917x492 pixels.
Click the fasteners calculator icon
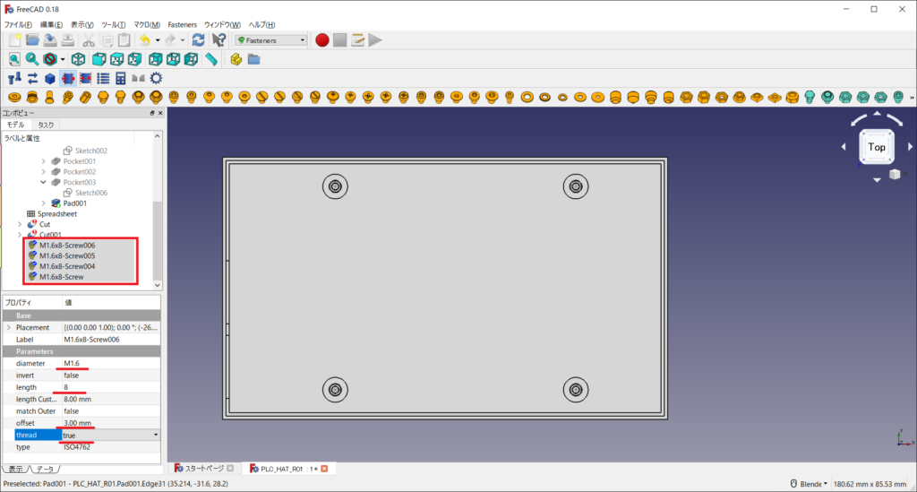pos(120,78)
